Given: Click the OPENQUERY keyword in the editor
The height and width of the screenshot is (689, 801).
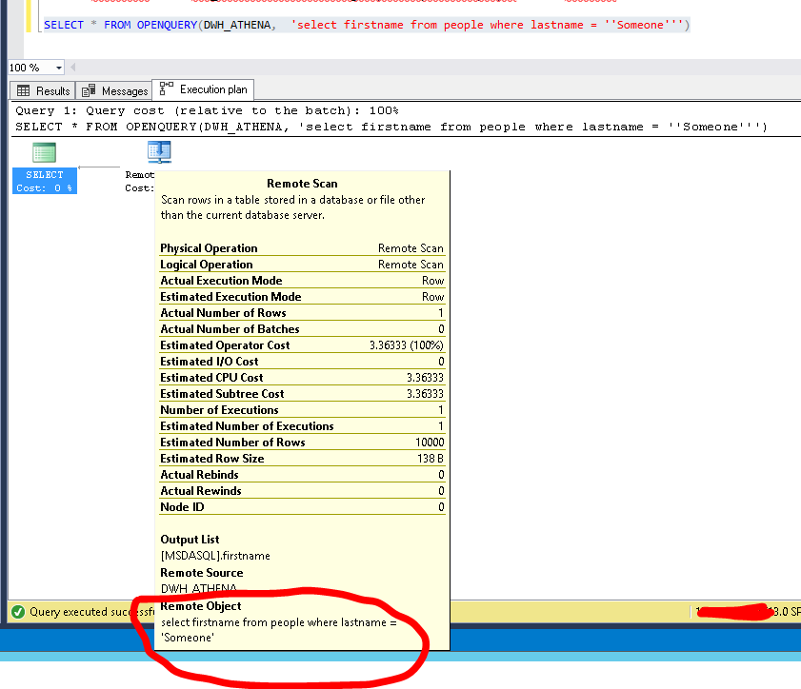Looking at the screenshot, I should tap(167, 25).
